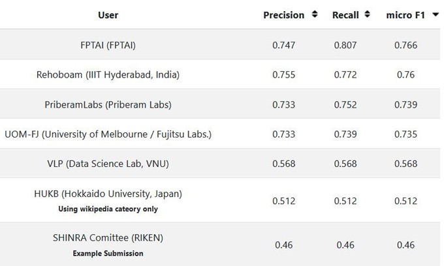The width and height of the screenshot is (444, 266).
Task: Click the Recall column sort icon
Action: coord(368,14)
